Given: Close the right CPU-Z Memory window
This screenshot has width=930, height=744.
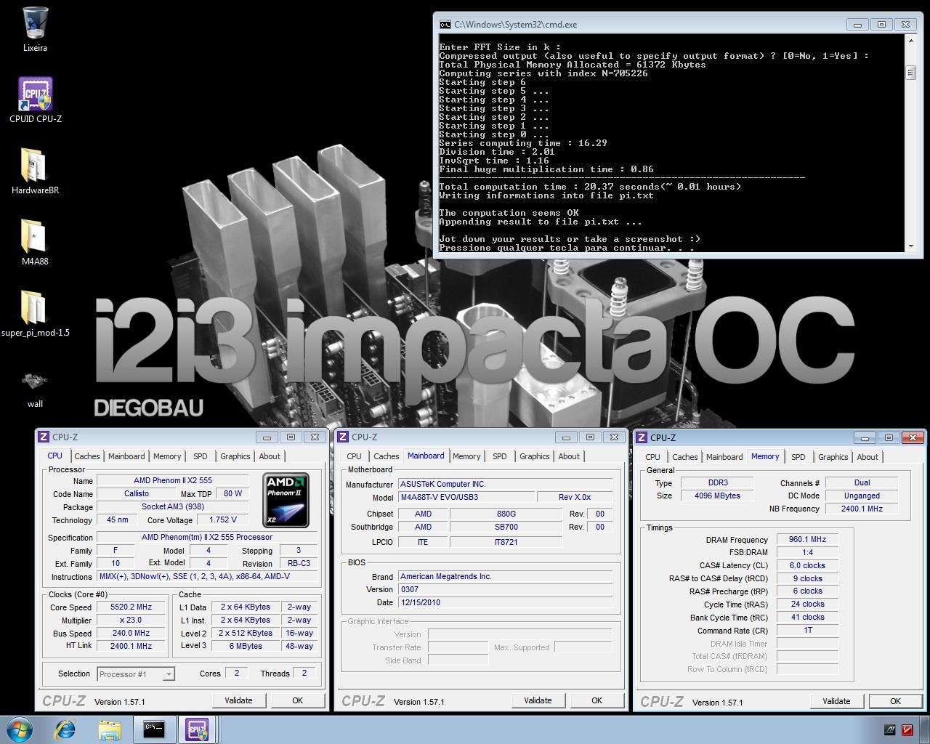Looking at the screenshot, I should coord(913,437).
